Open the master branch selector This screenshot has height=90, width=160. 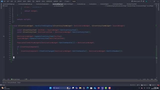coord(144,85)
